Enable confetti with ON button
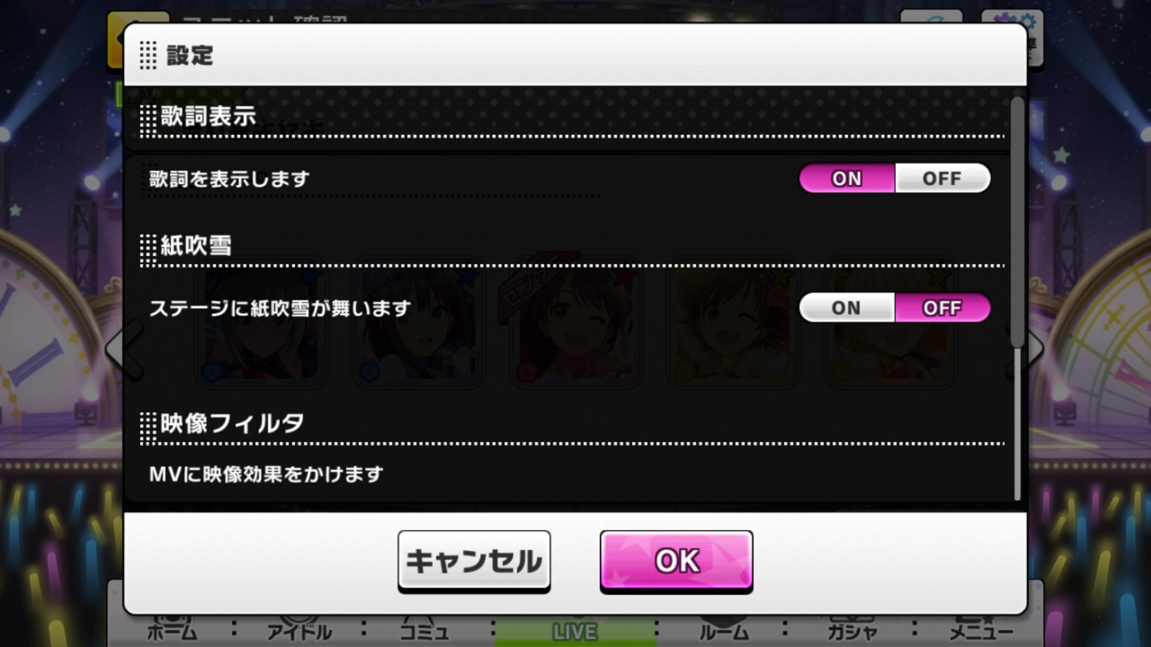 click(846, 307)
